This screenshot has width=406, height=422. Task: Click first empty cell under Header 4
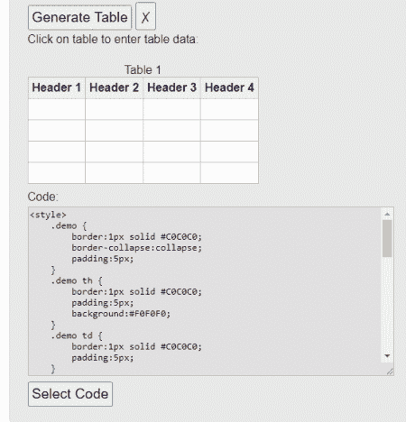tap(229, 109)
